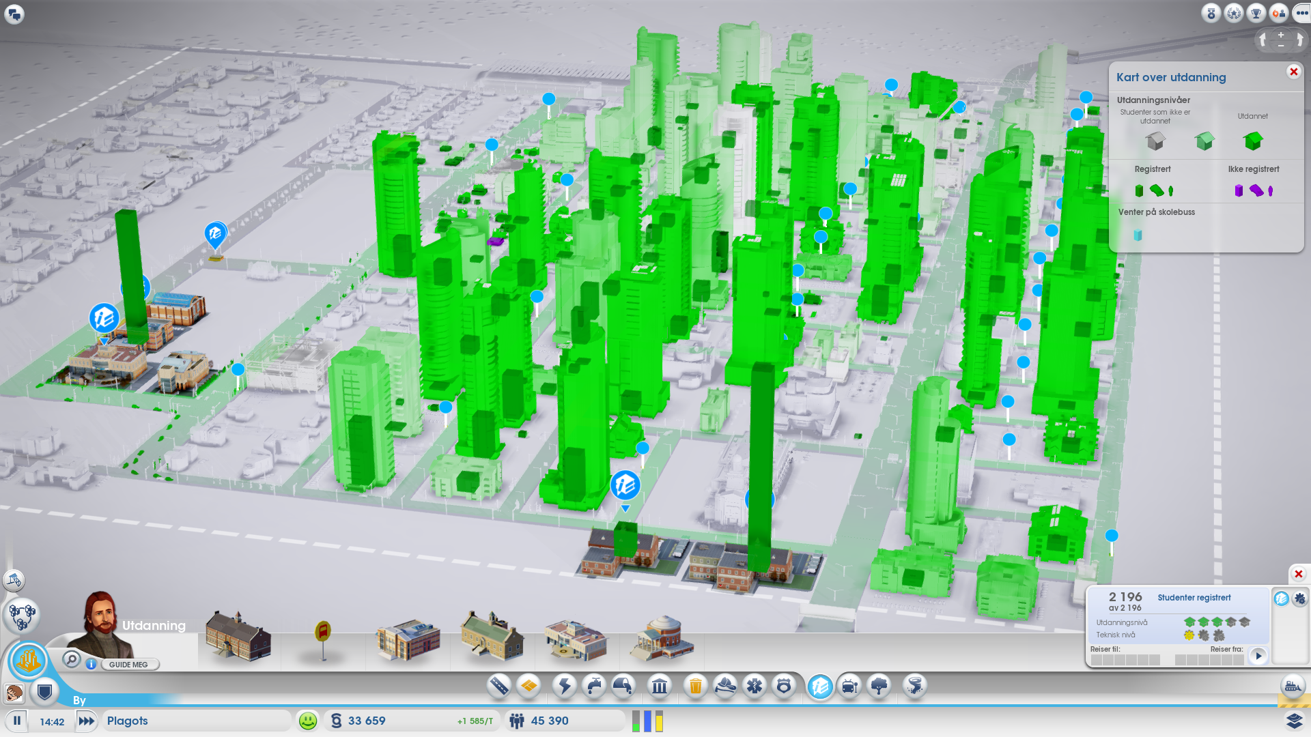Zoom in using the plus control
1311x737 pixels.
pyautogui.click(x=1281, y=35)
